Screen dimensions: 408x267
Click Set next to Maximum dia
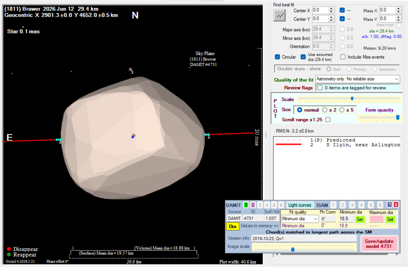tap(390, 219)
